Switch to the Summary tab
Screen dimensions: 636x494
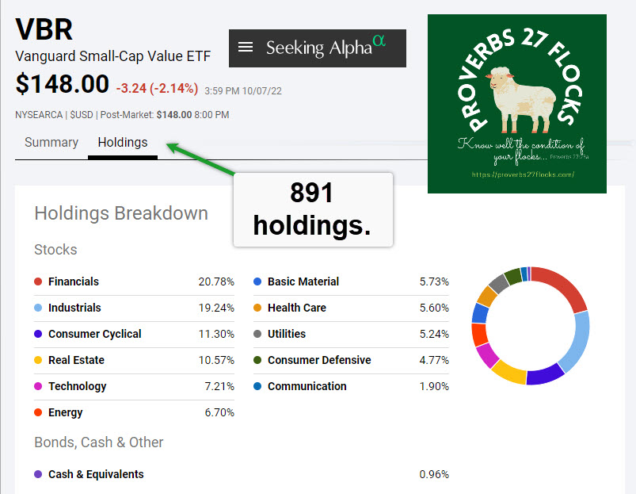coord(51,143)
